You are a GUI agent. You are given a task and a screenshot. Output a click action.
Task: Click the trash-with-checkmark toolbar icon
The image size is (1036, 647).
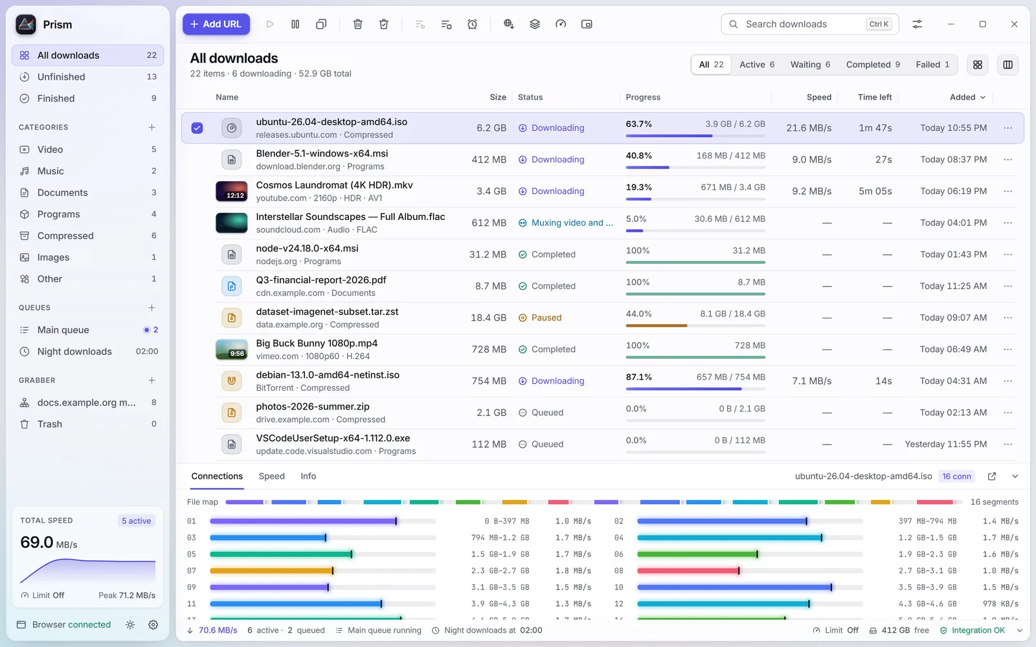click(x=383, y=24)
